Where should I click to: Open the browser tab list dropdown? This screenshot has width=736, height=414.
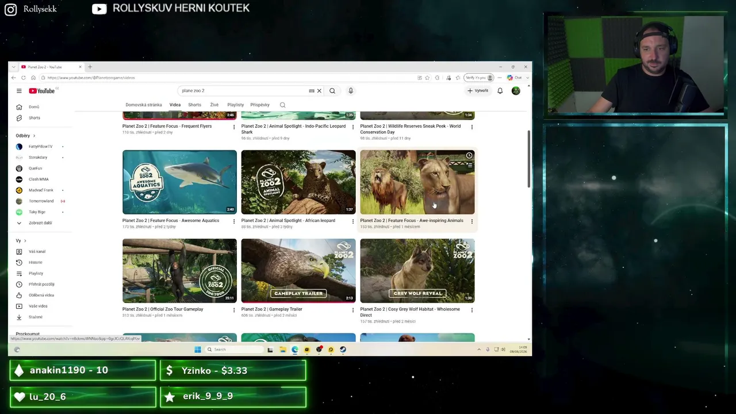pyautogui.click(x=13, y=67)
